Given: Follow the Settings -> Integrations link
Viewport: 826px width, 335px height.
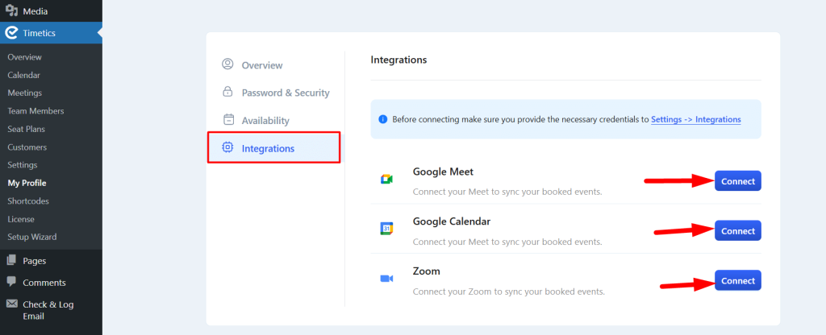Looking at the screenshot, I should pos(696,119).
